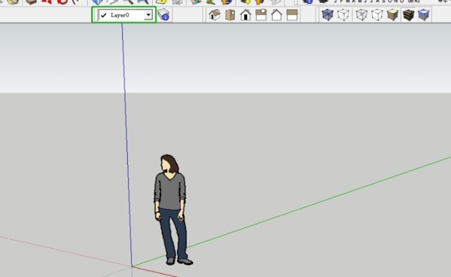Switch to Iso view

pyautogui.click(x=215, y=14)
